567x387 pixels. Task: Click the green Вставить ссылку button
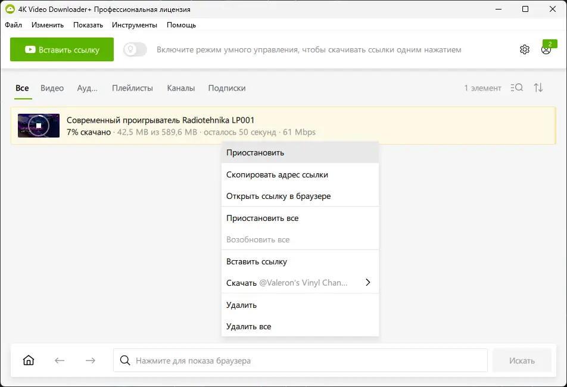[62, 50]
